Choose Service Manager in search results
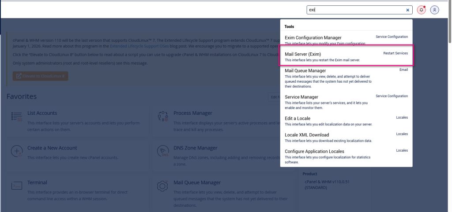This screenshot has width=452, height=212. (x=301, y=97)
